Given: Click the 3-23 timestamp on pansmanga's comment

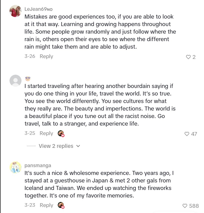Looking at the screenshot, I should (x=30, y=205).
